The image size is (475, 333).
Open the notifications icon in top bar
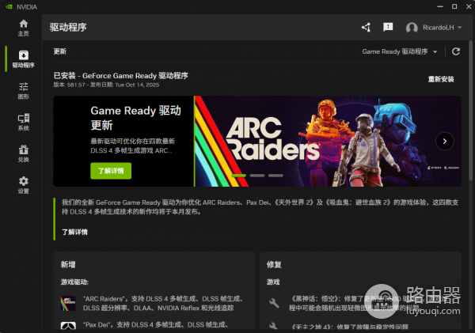tap(388, 27)
